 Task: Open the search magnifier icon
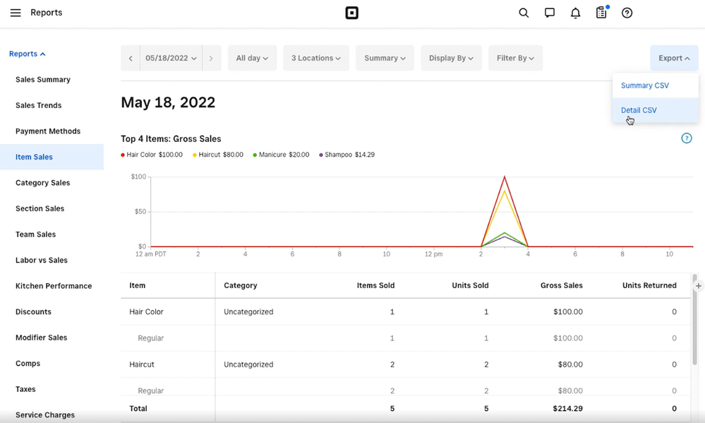(x=524, y=13)
